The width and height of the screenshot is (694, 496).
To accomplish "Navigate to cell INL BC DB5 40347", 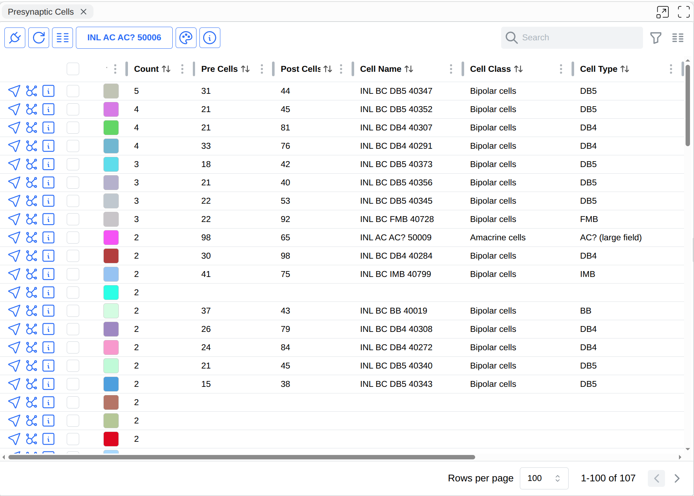I will (14, 91).
